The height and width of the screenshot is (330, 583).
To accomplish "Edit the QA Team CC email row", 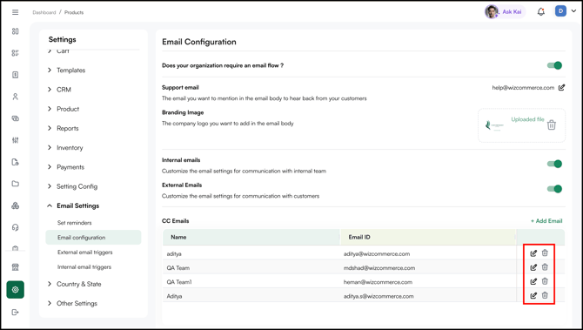I will click(533, 267).
